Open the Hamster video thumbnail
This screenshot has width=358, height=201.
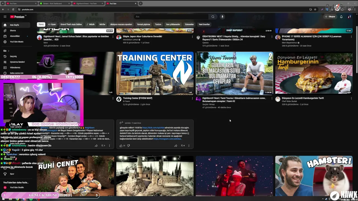[x=314, y=176]
